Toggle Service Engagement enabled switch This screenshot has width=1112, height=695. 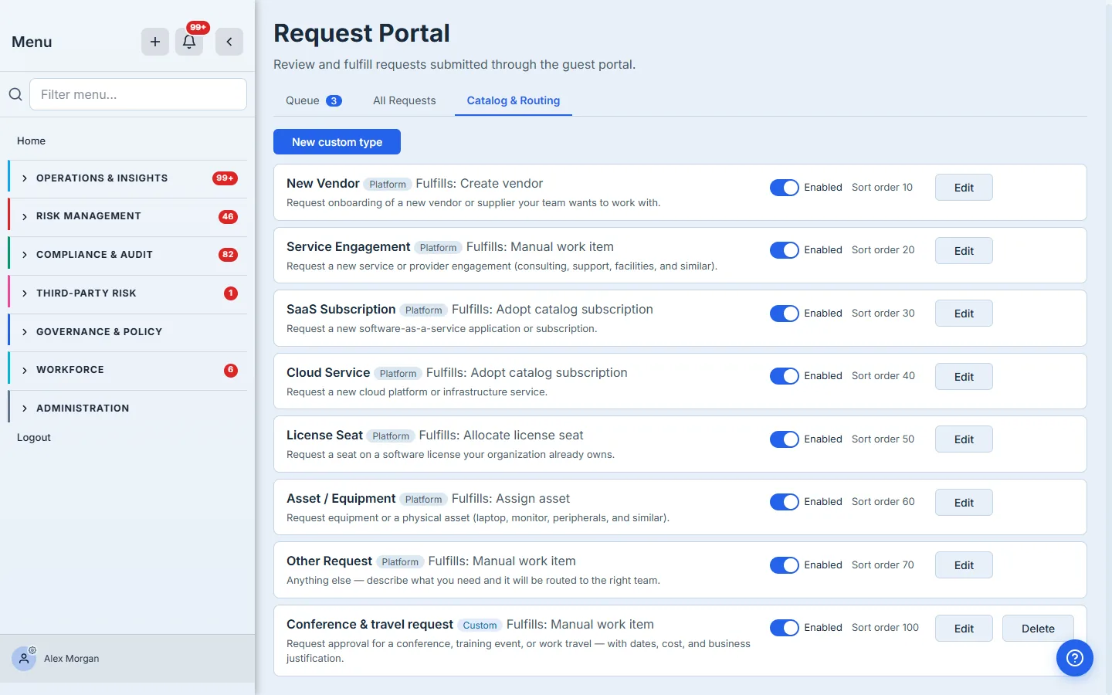point(785,250)
